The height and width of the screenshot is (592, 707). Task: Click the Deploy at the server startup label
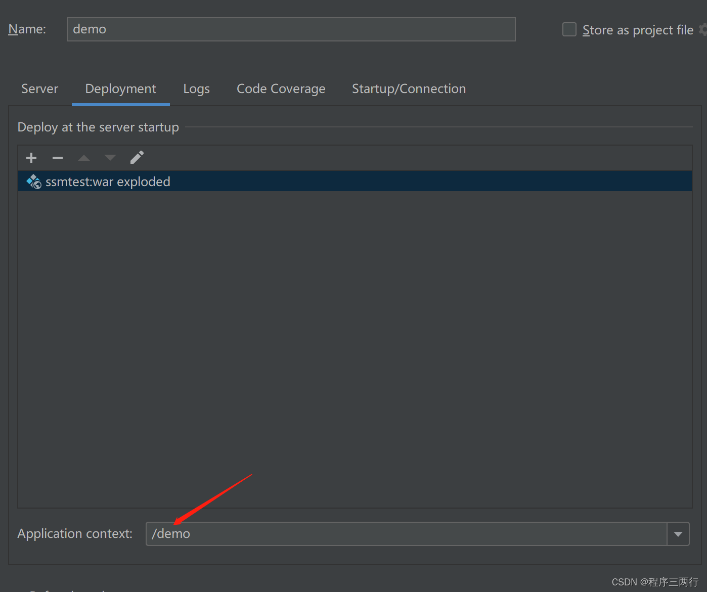coord(98,127)
